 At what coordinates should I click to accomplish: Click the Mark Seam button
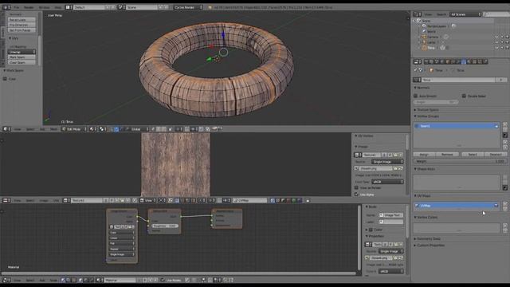coord(22,57)
